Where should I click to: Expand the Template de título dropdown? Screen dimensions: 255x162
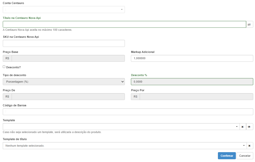click(125, 146)
